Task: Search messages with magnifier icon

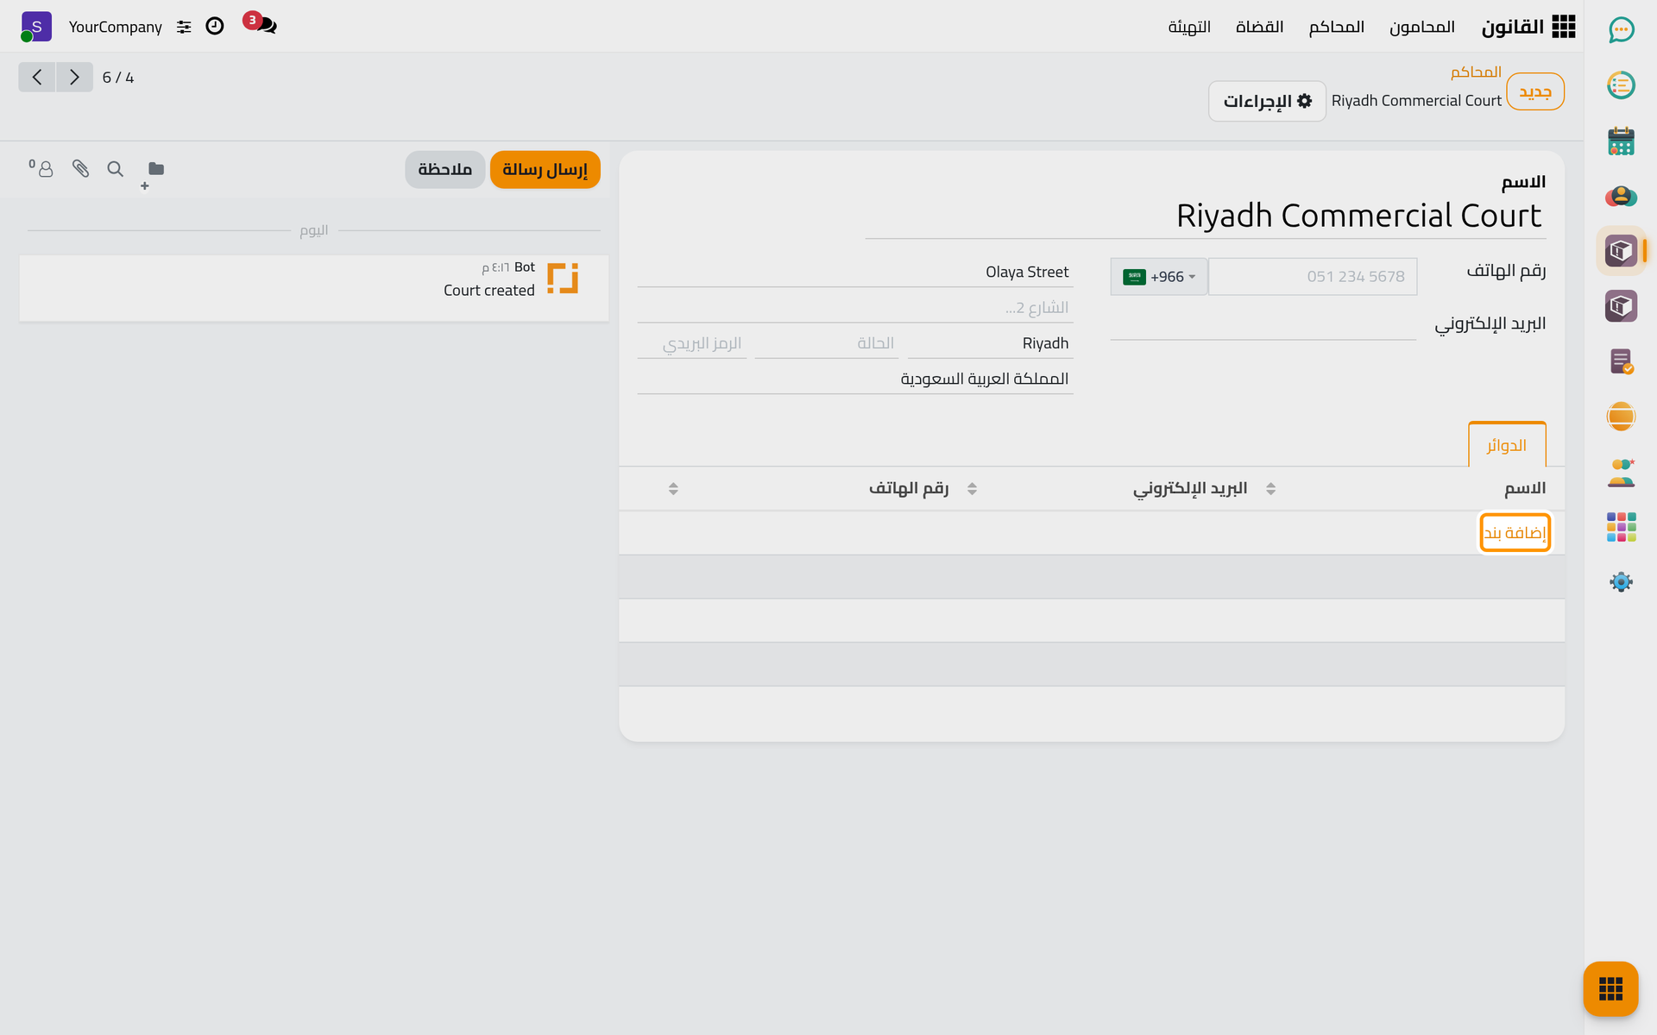Action: [115, 168]
